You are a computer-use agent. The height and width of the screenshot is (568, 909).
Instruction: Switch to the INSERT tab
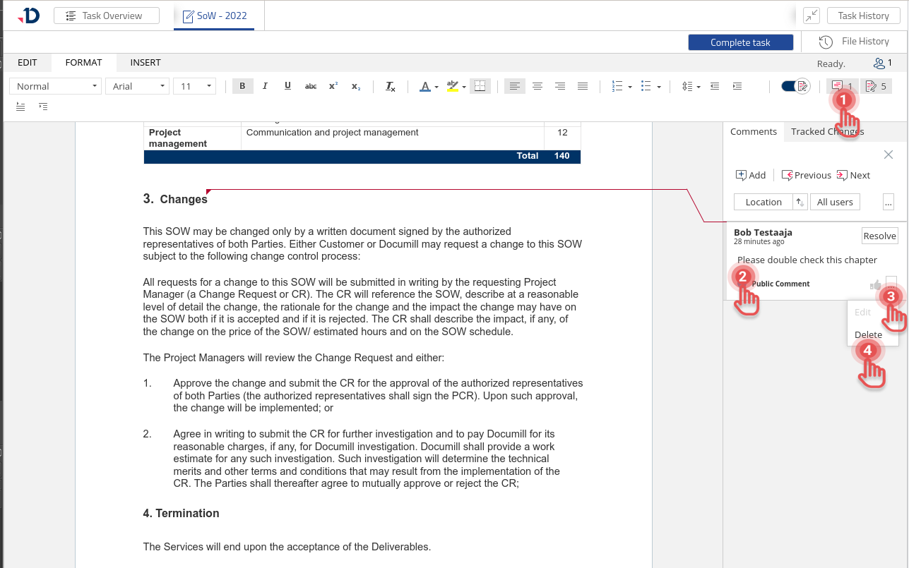coord(145,62)
